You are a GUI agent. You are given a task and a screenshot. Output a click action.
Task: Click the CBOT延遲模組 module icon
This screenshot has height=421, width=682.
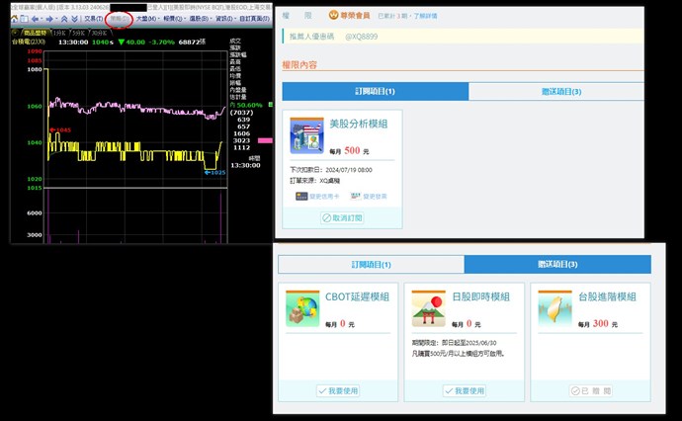coord(301,307)
